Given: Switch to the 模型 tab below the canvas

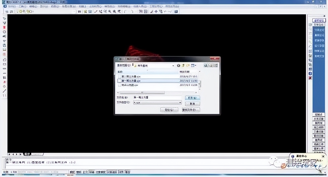Looking at the screenshot, I should (x=27, y=154).
